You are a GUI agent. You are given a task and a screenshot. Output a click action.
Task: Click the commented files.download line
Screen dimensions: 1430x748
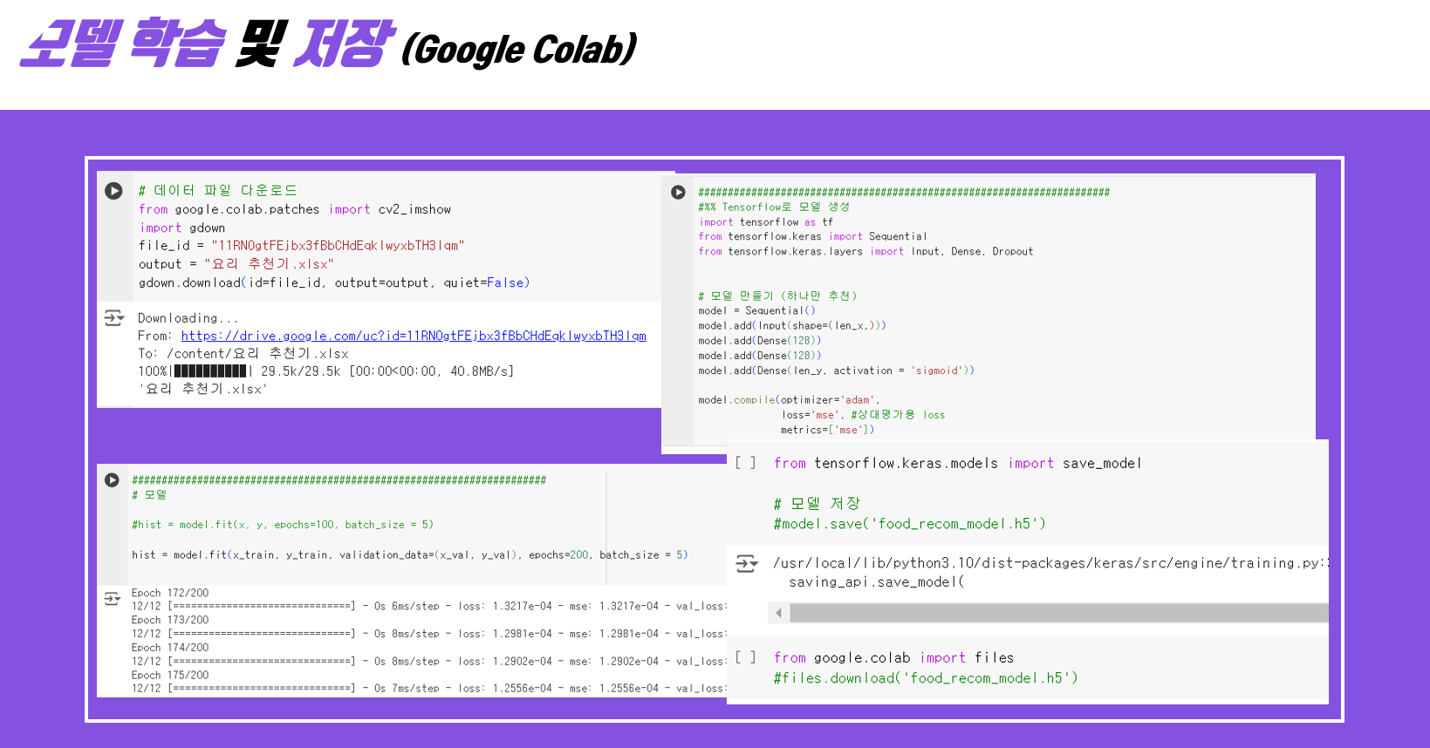coord(925,678)
